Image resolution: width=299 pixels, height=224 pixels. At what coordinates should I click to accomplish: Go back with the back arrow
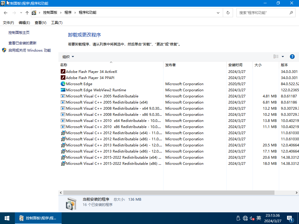point(6,13)
